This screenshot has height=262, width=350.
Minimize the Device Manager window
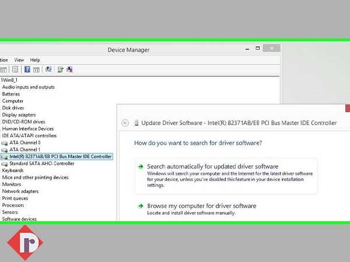point(247,48)
